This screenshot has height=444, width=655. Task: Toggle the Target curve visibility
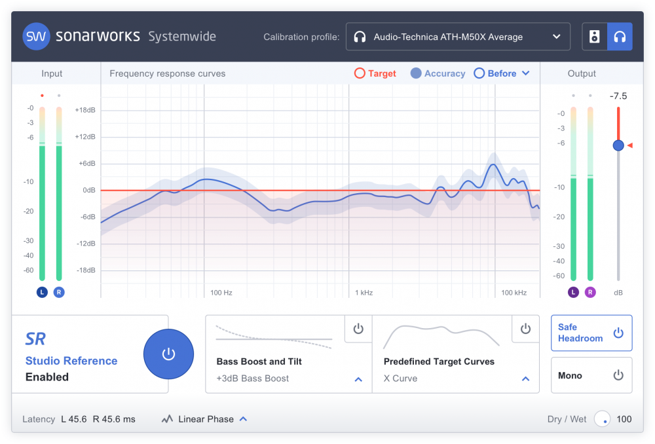(x=375, y=73)
